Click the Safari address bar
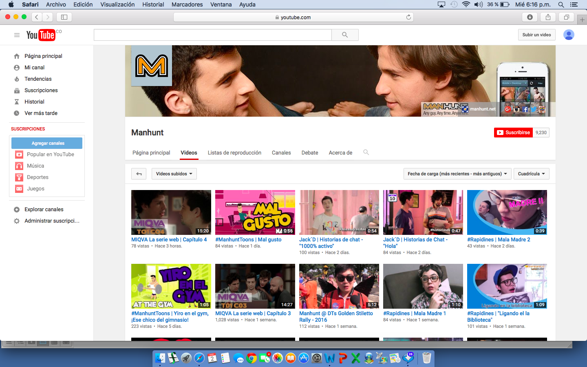This screenshot has width=587, height=367. coord(293,17)
